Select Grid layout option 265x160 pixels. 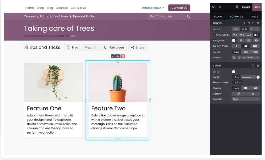[236, 29]
